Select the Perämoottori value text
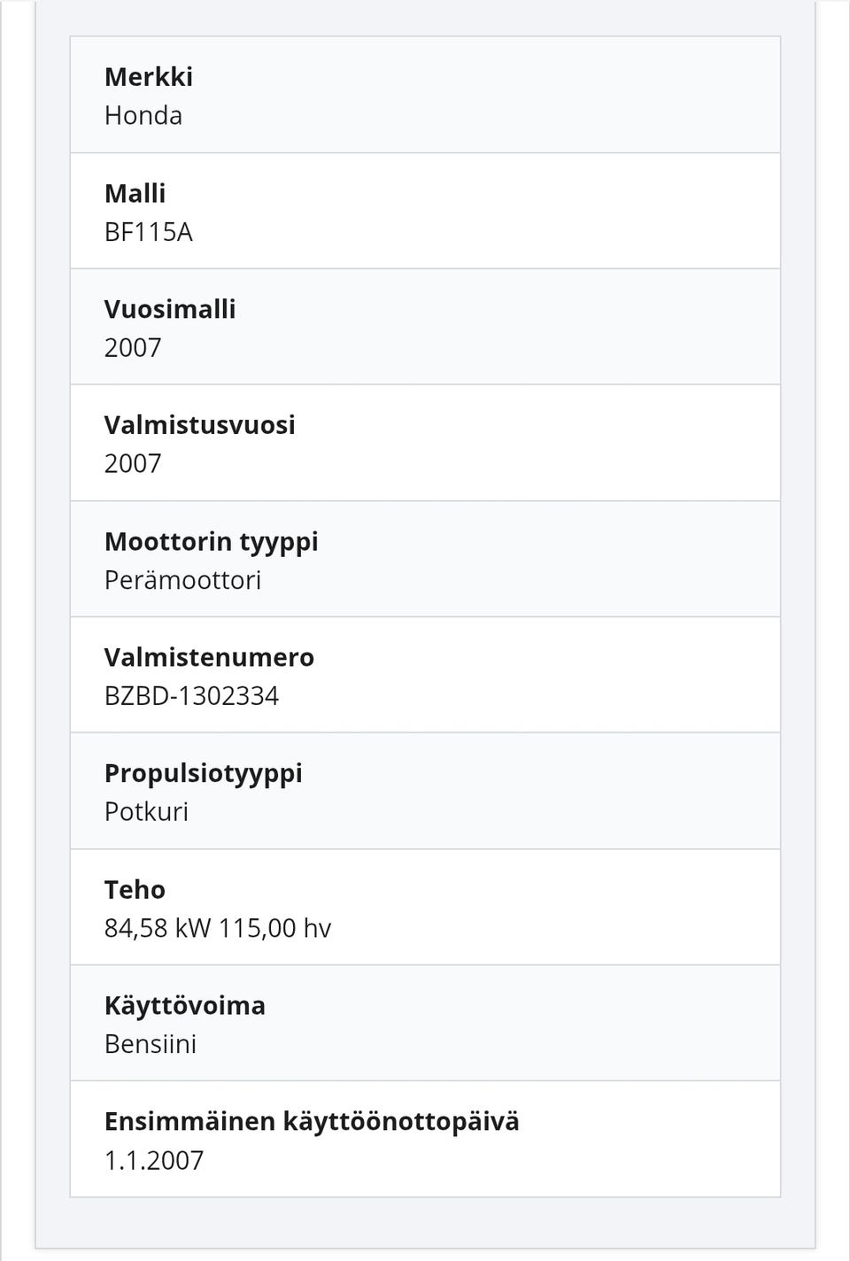This screenshot has width=850, height=1261. pyautogui.click(x=182, y=580)
